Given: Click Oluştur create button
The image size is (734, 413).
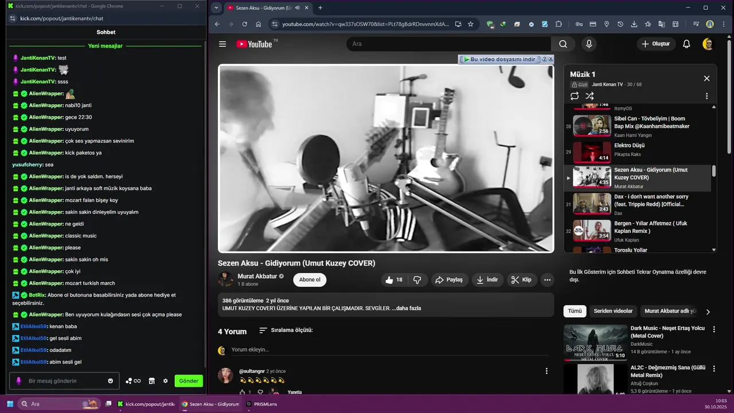Looking at the screenshot, I should coord(655,44).
